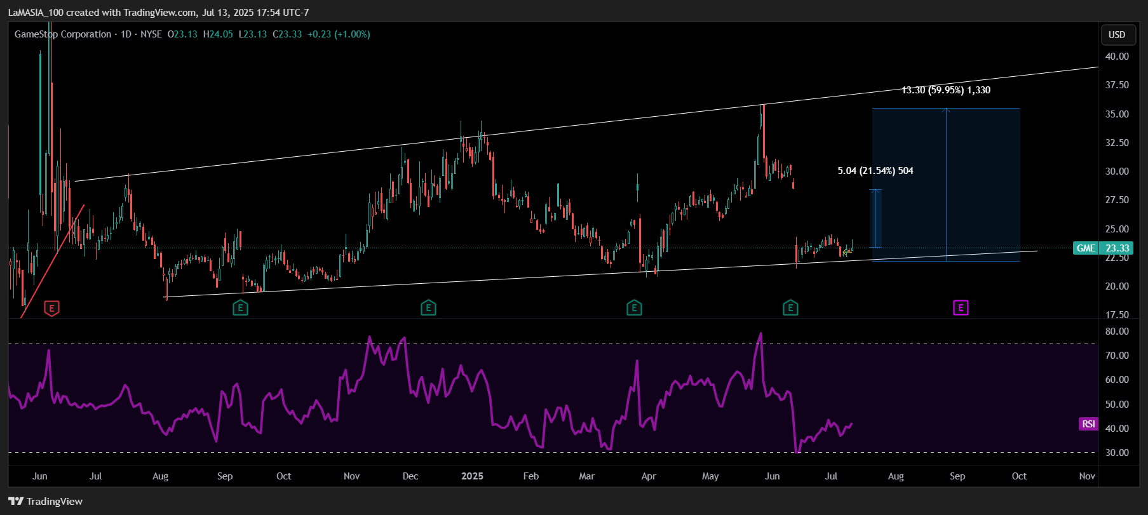Click the red earnings E marker near June 2024
The width and height of the screenshot is (1148, 515).
(52, 309)
